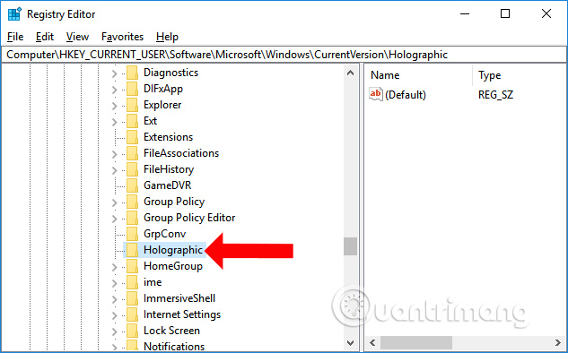Click the Explorer folder icon
The width and height of the screenshot is (568, 353).
(132, 105)
